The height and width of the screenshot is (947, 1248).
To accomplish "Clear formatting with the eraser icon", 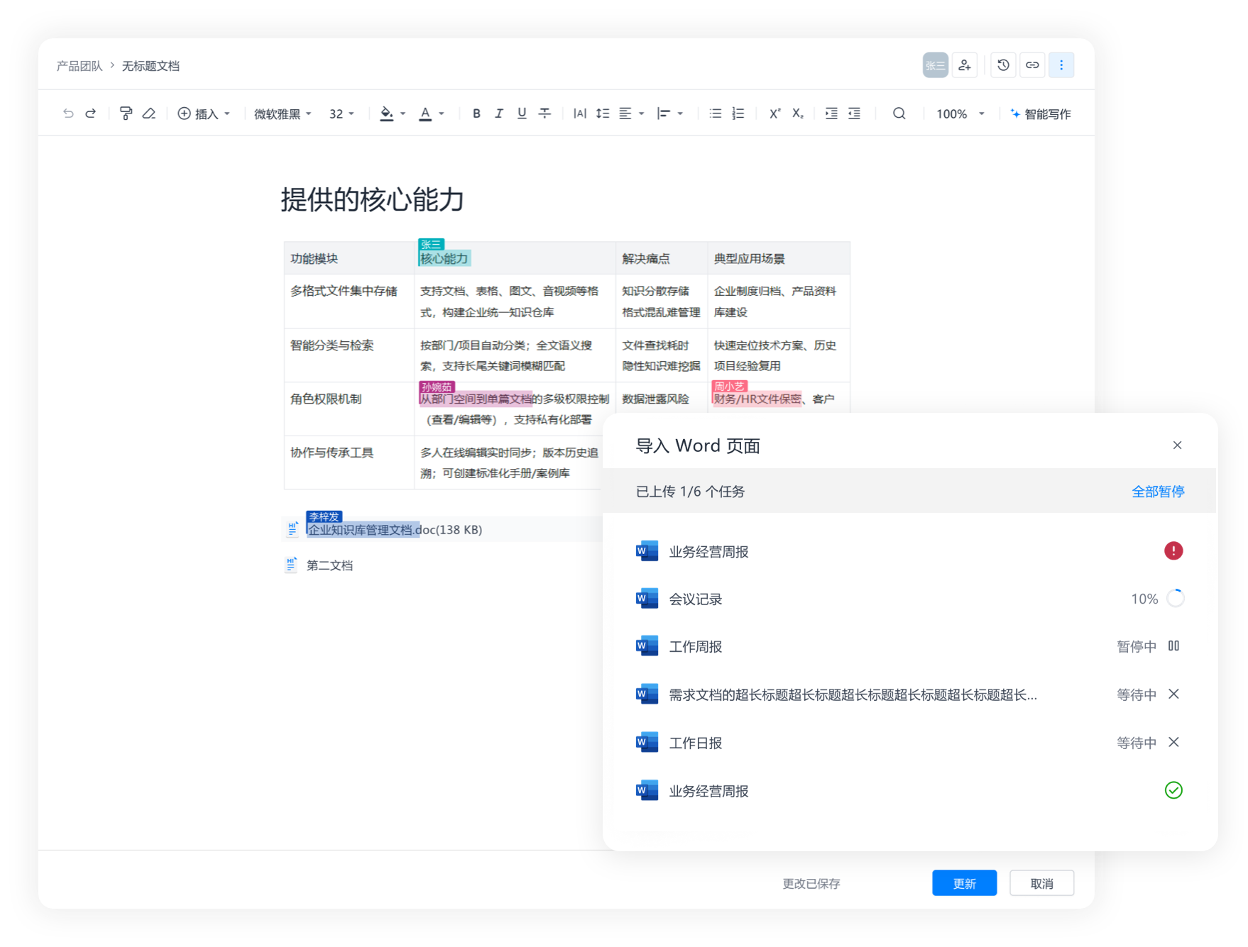I will [x=149, y=113].
